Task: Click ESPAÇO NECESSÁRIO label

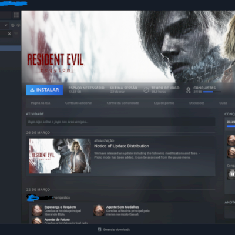Action: click(x=86, y=88)
